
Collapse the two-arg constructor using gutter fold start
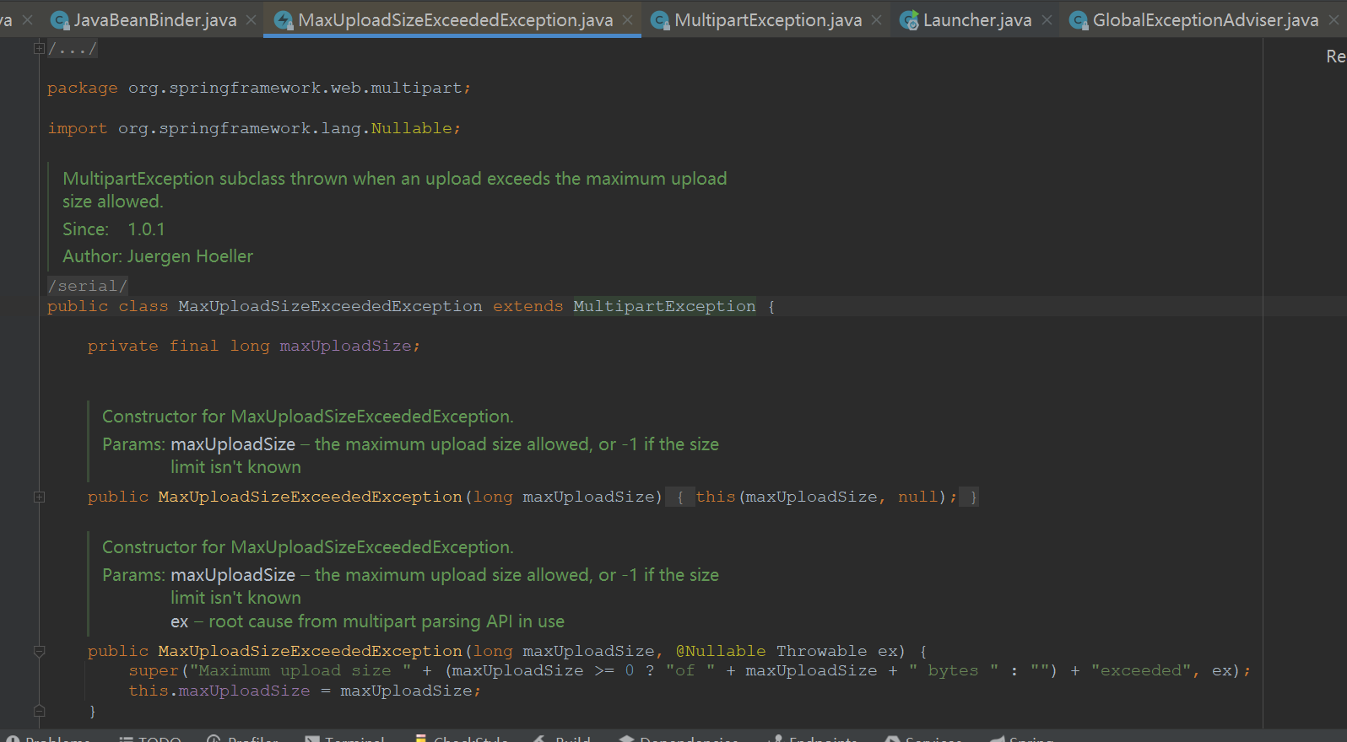[x=39, y=651]
